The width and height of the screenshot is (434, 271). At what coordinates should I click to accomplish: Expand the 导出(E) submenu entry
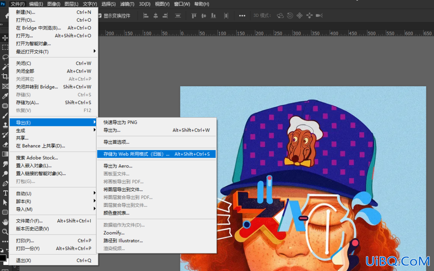coord(54,122)
